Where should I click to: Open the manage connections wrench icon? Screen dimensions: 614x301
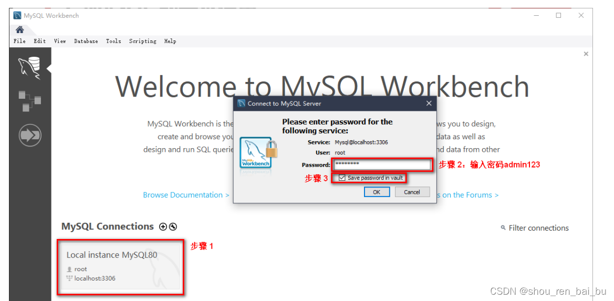pos(173,226)
